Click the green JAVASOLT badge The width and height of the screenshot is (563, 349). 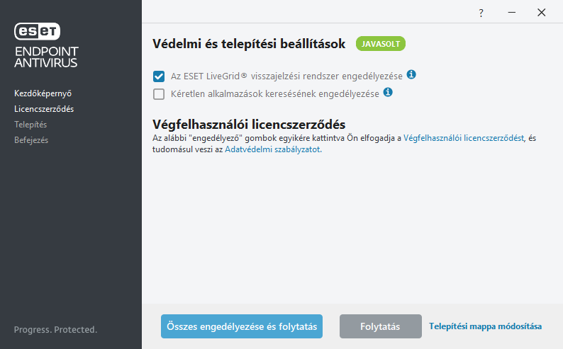coord(381,44)
